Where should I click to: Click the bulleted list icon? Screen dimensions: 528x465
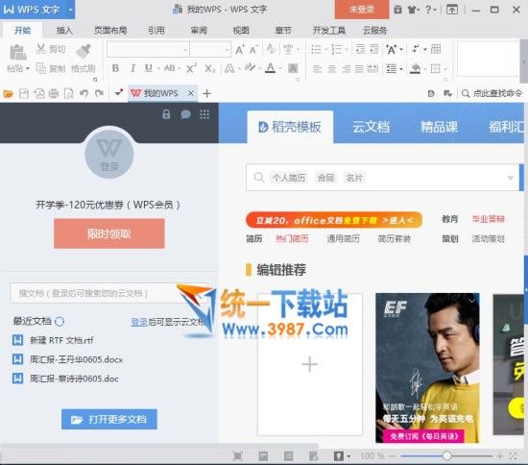(316, 50)
